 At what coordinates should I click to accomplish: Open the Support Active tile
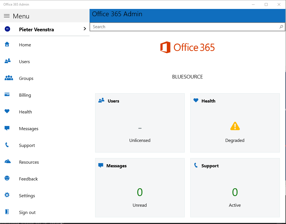(235, 188)
